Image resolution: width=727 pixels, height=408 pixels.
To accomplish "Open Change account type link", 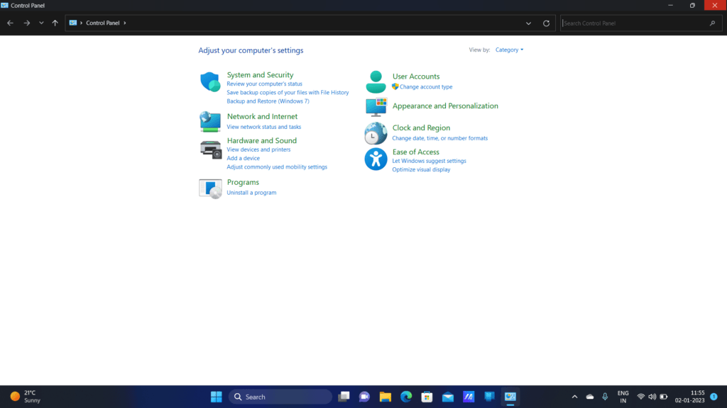I will click(425, 87).
